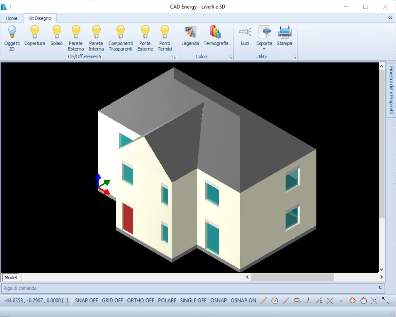This screenshot has height=317, width=396.
Task: Collapse the ribbon with top-right chevron
Action: click(x=390, y=17)
